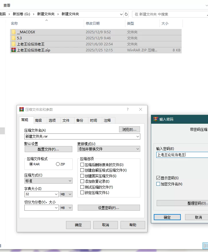Screen dimensions: 208x252
Task: Click the Explorer search box 在 新建文件夹 中搜索
Action: click(x=170, y=14)
